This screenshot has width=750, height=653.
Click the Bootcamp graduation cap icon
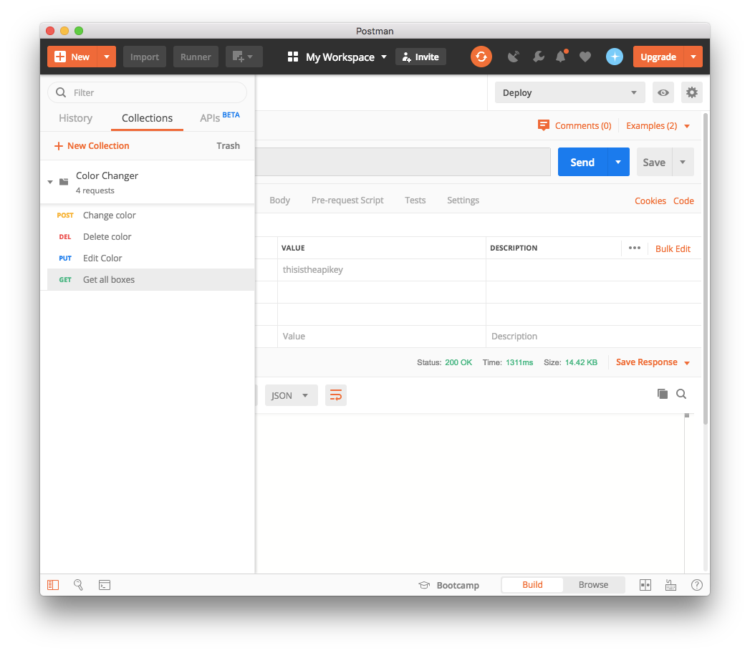point(424,585)
